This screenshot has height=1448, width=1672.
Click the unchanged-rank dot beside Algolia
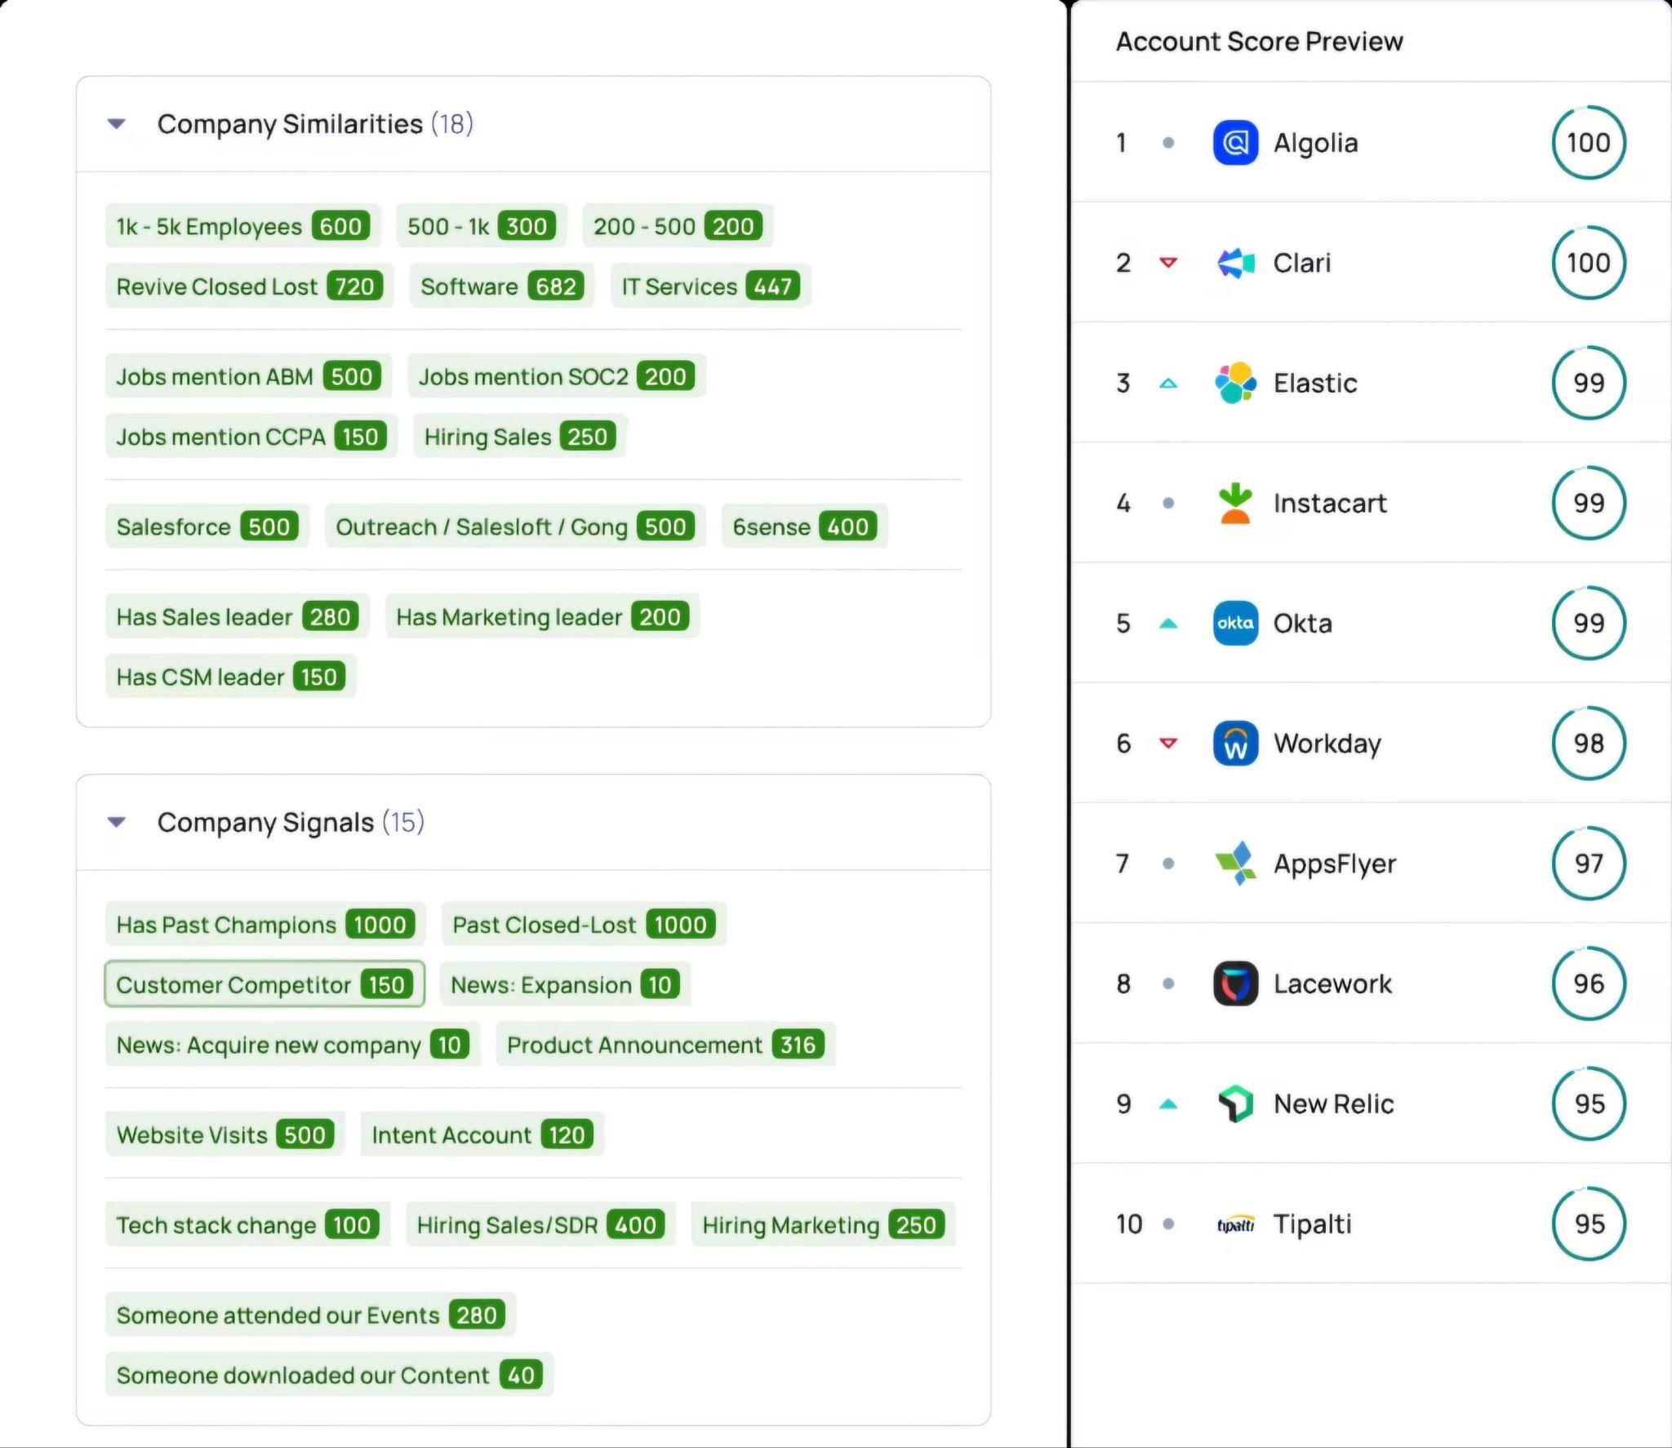click(1168, 143)
